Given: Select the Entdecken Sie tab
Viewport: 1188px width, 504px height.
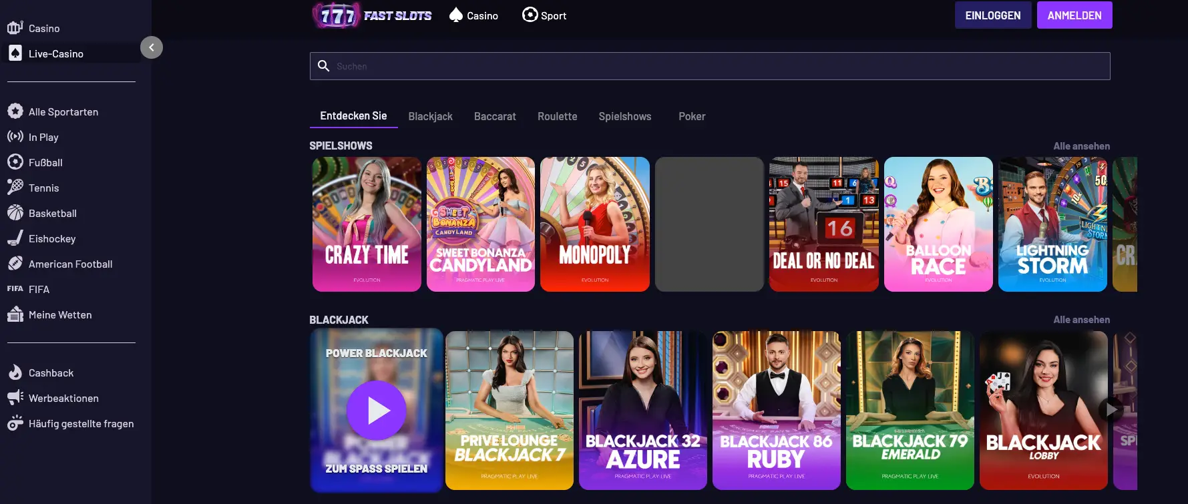Looking at the screenshot, I should 353,116.
